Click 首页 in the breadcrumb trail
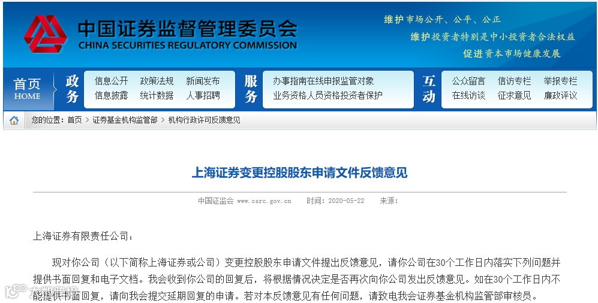The image size is (598, 303). 75,120
